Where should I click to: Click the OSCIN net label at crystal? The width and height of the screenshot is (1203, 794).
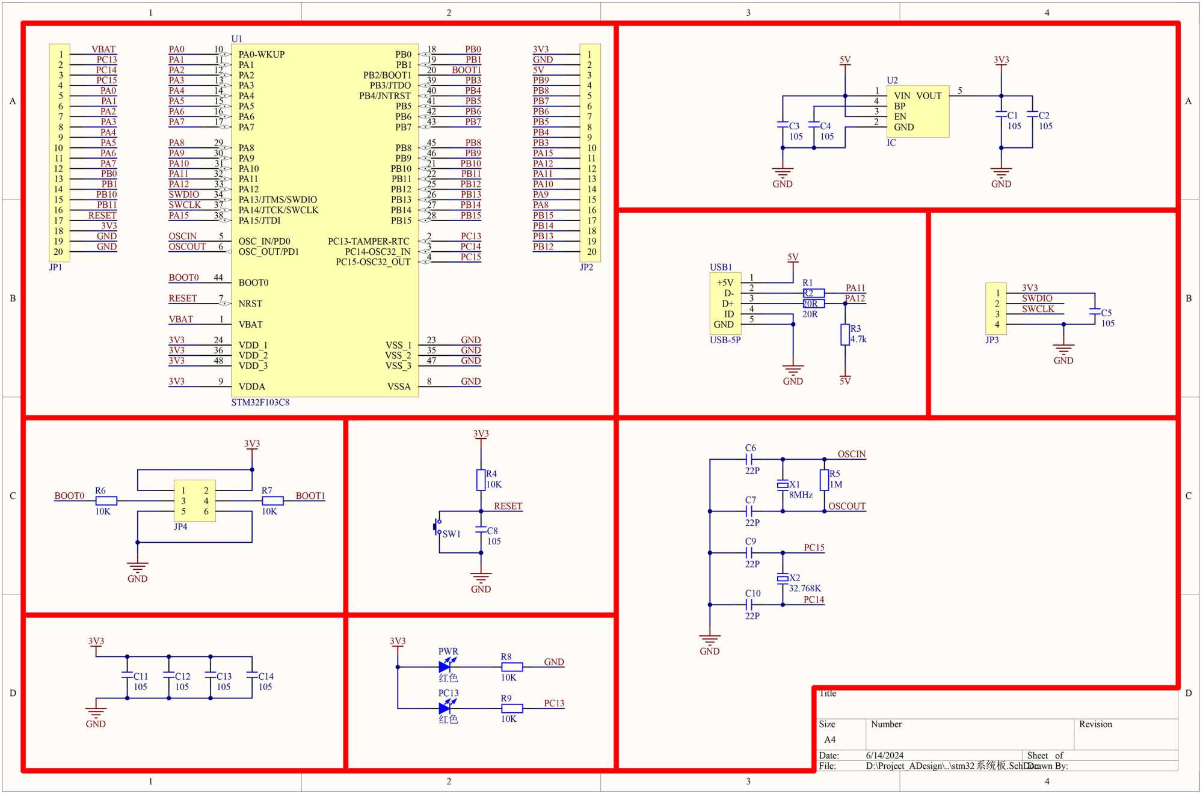coord(851,454)
